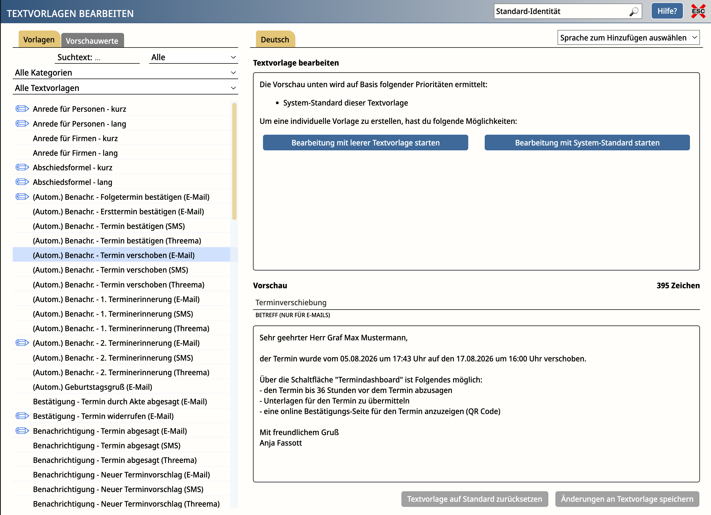This screenshot has height=515, width=711.
Task: Expand the Alle Textvorlagen dropdown
Action: coord(125,88)
